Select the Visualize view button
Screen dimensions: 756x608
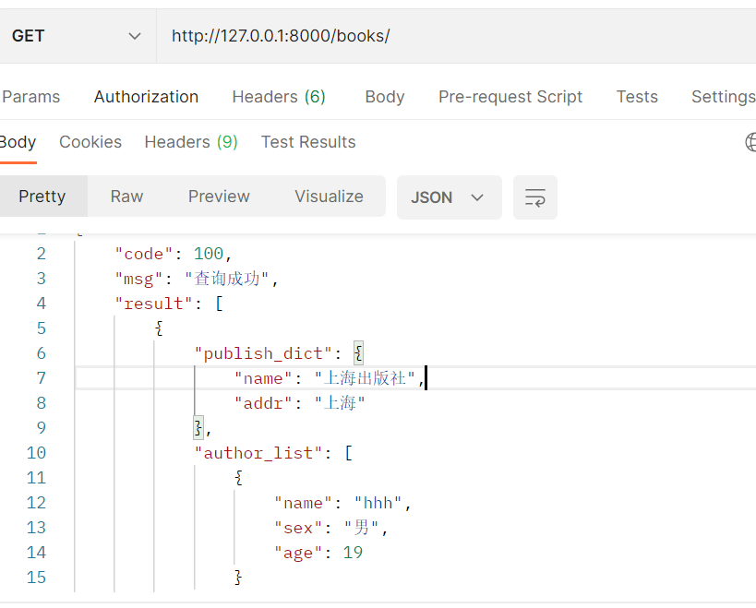pos(329,197)
